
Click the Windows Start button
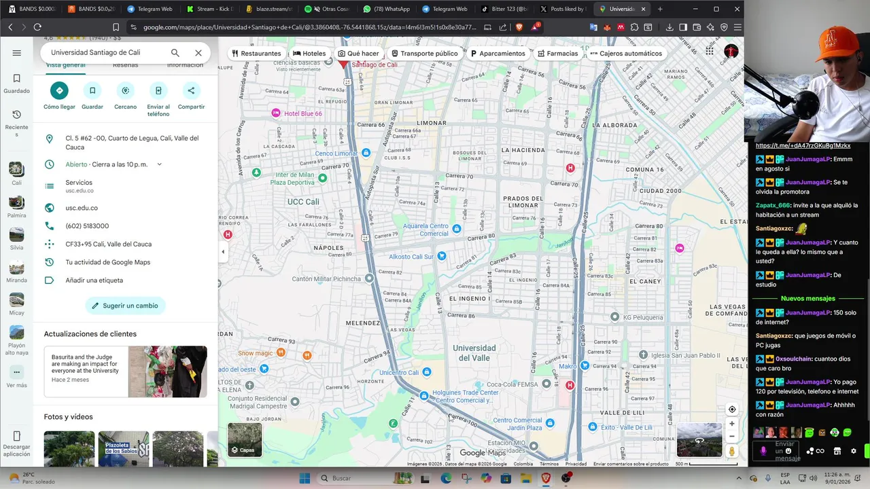(x=304, y=478)
